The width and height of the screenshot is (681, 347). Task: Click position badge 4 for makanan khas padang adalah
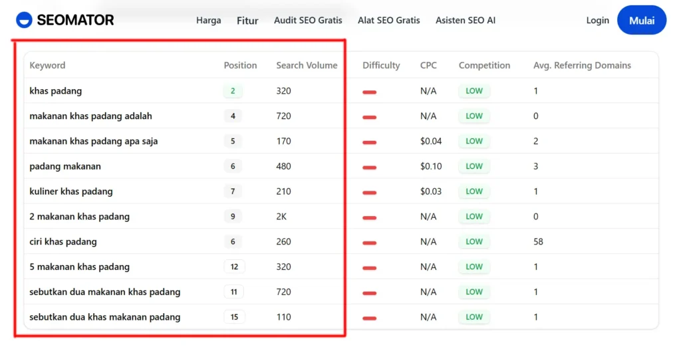pyautogui.click(x=233, y=116)
